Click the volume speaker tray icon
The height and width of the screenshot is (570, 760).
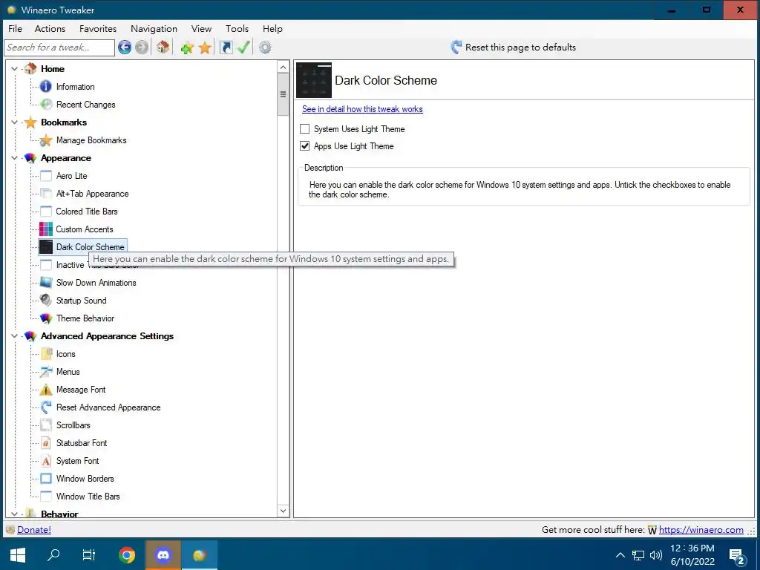click(656, 555)
